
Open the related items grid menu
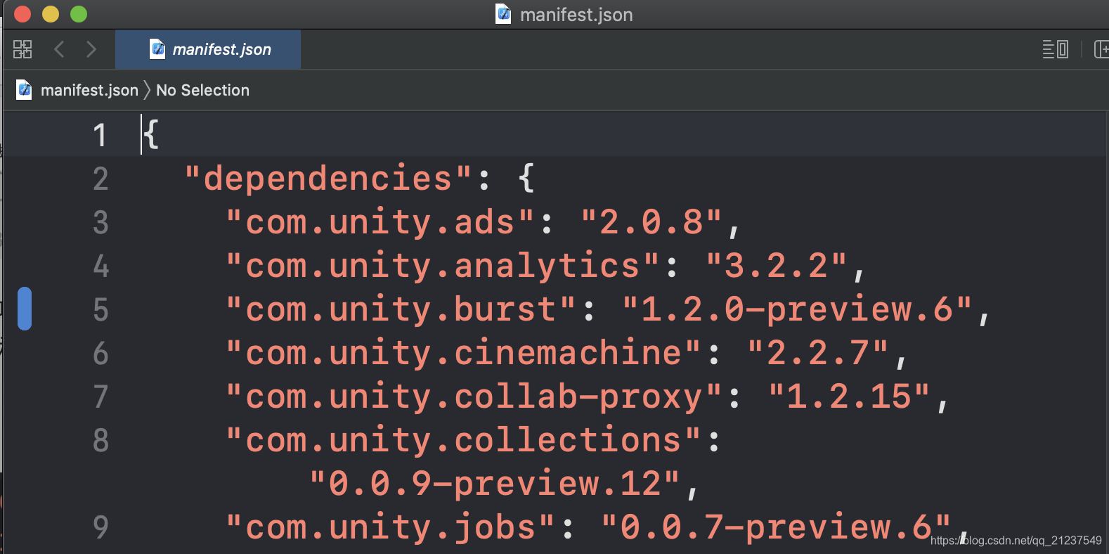(22, 49)
